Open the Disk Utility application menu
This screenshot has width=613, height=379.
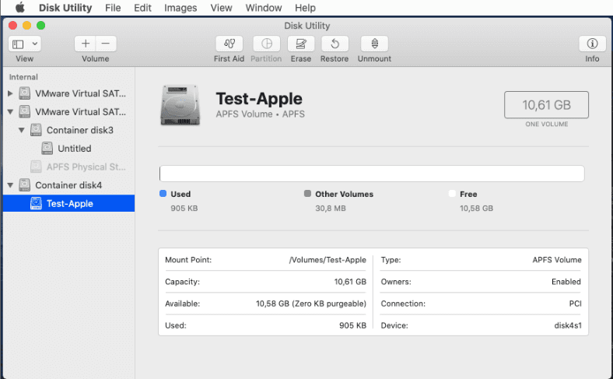tap(65, 8)
